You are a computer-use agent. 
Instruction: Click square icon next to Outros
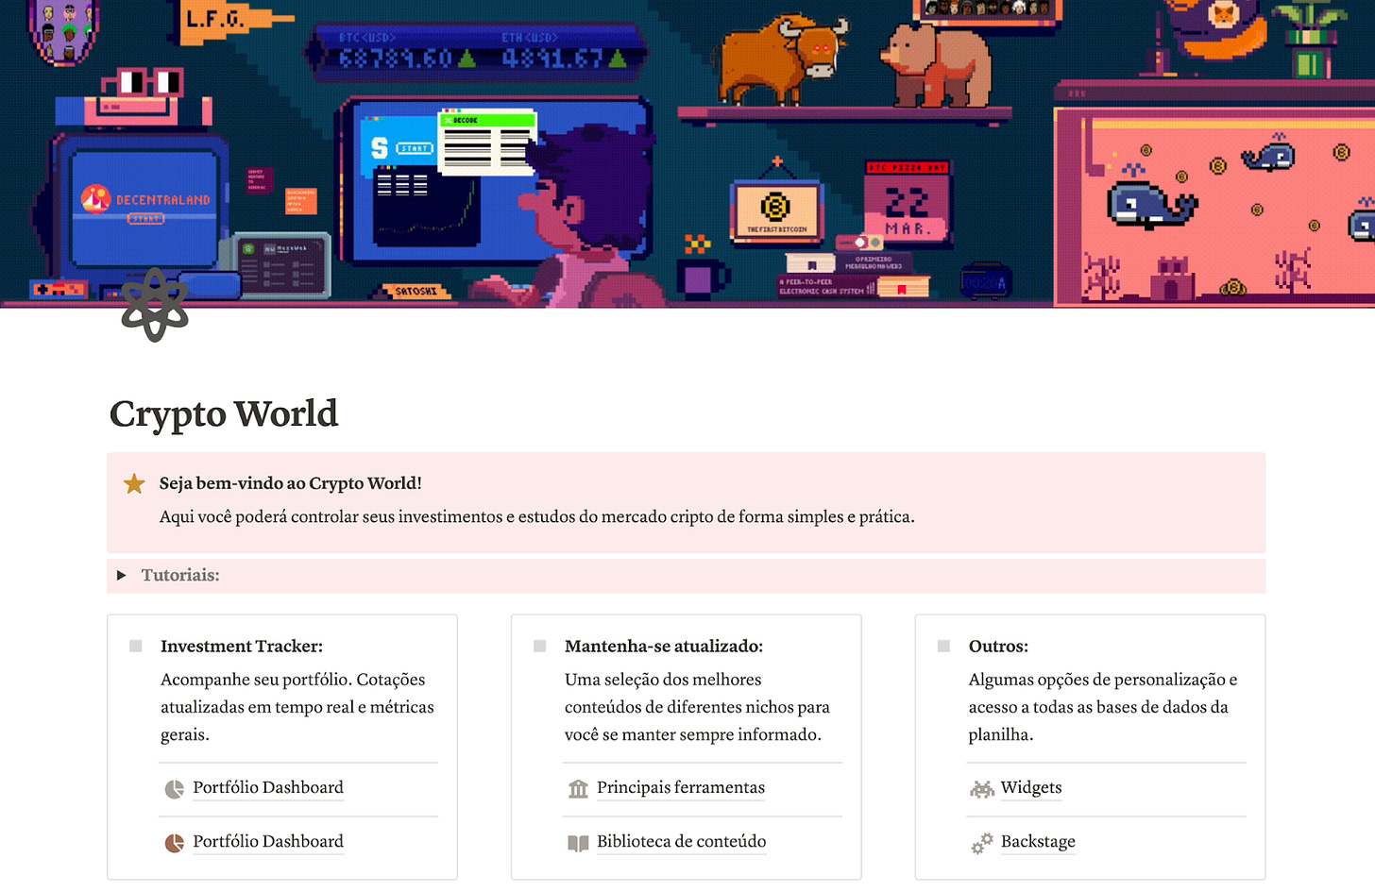943,647
